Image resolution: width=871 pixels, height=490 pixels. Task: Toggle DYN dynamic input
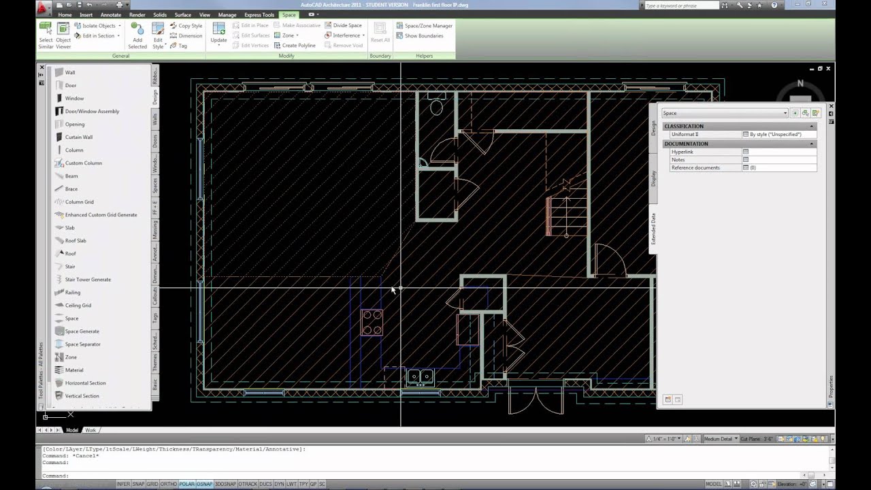coord(279,484)
